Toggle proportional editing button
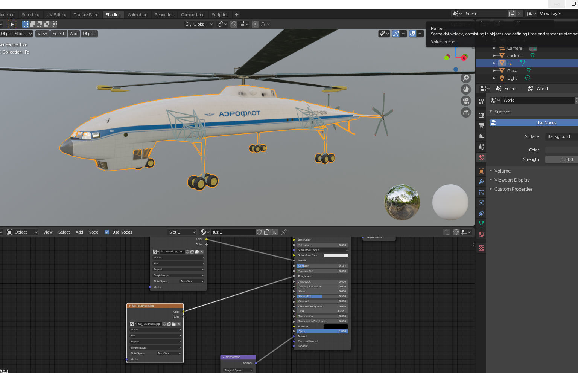The height and width of the screenshot is (373, 578). [x=255, y=24]
